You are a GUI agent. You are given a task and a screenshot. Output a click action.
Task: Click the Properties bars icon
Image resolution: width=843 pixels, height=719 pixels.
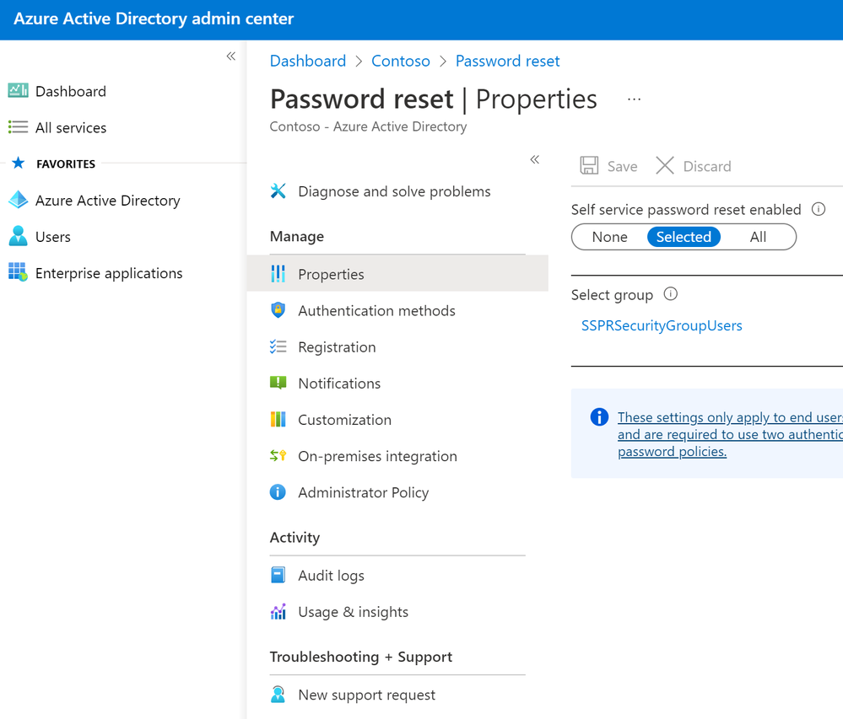[x=278, y=274]
